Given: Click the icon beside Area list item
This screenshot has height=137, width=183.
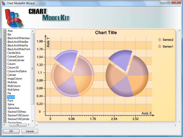Looking at the screenshot, I should point(5,31).
